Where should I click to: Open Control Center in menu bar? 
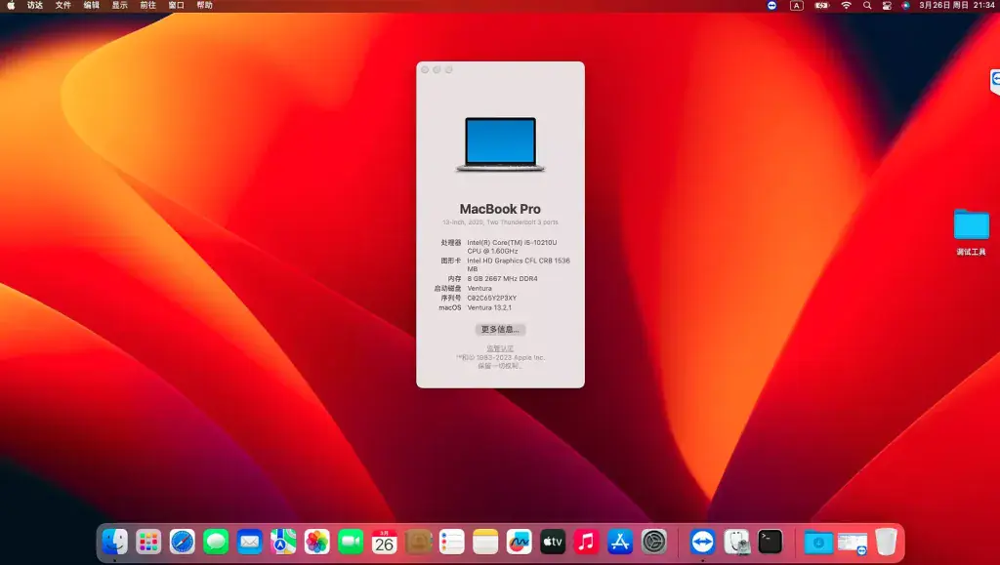click(887, 5)
